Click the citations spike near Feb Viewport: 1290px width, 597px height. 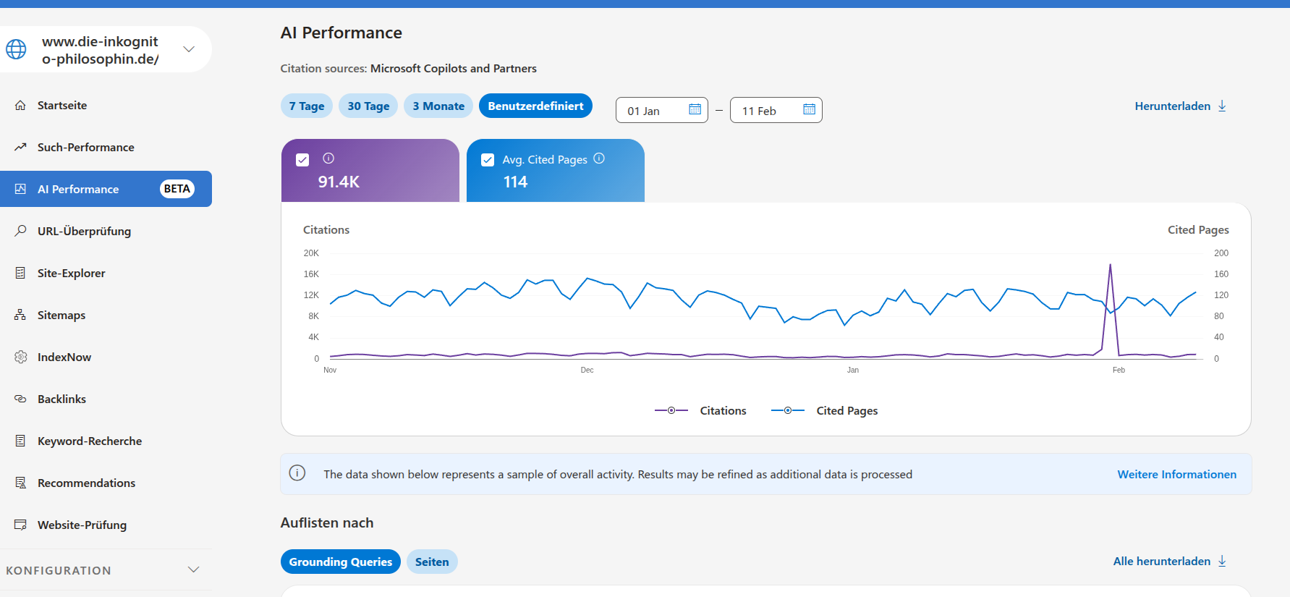pyautogui.click(x=1110, y=266)
